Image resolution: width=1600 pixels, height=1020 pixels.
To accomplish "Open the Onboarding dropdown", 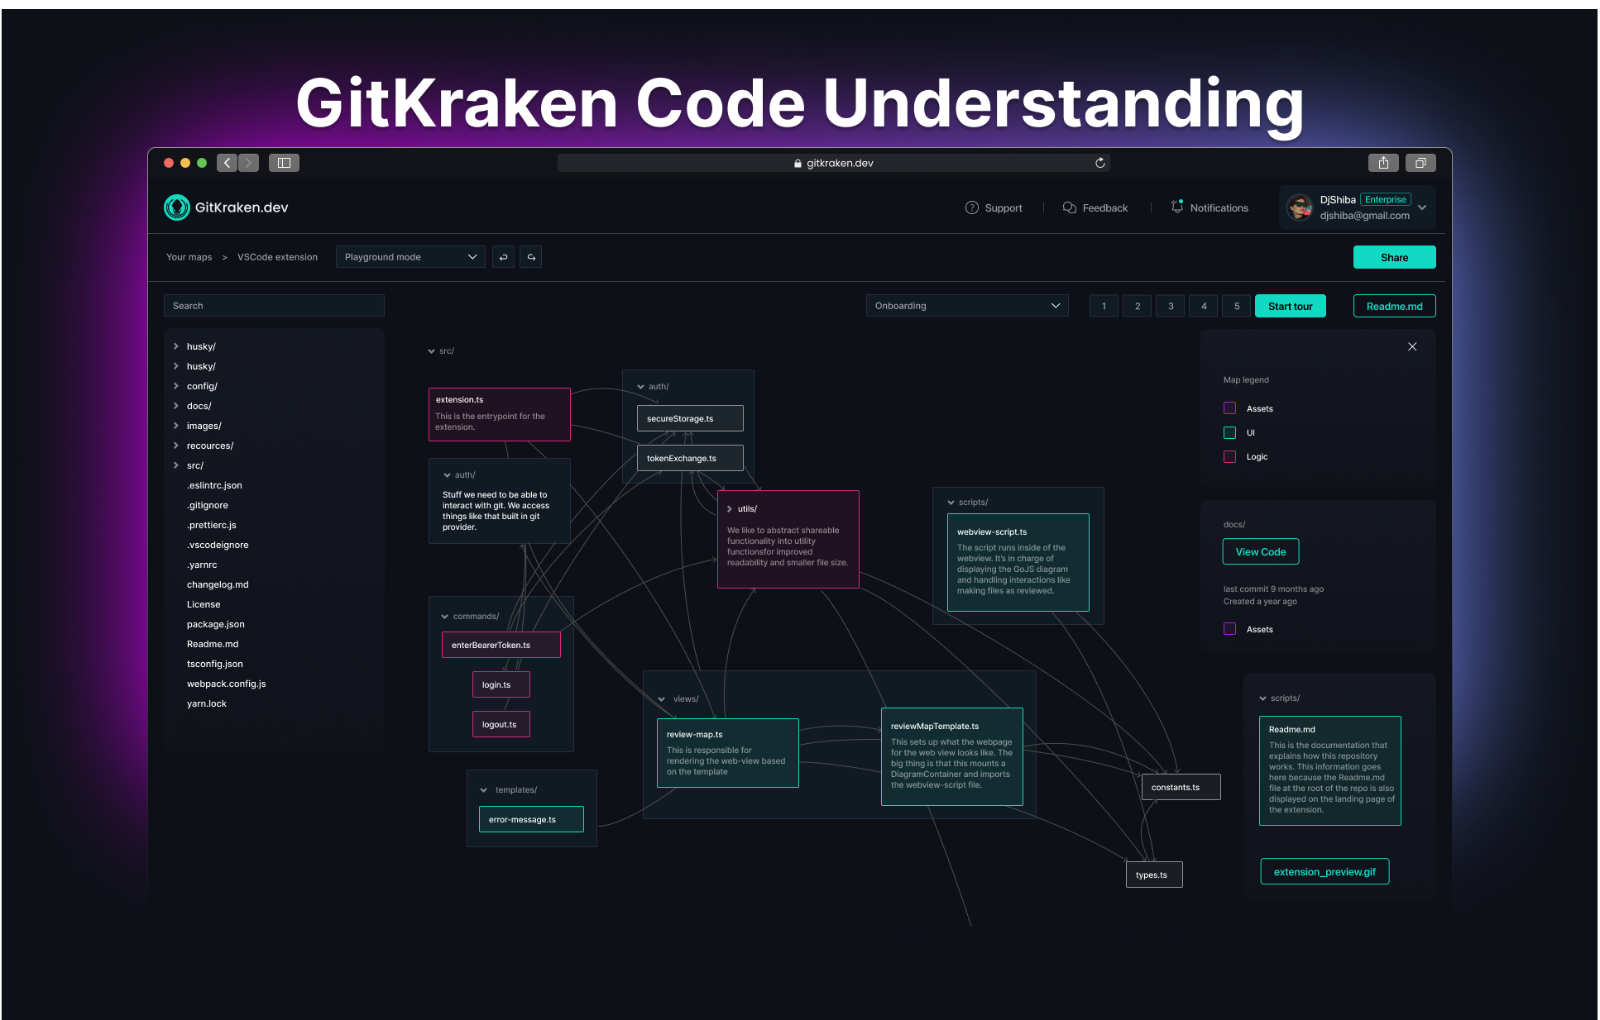I will point(967,306).
